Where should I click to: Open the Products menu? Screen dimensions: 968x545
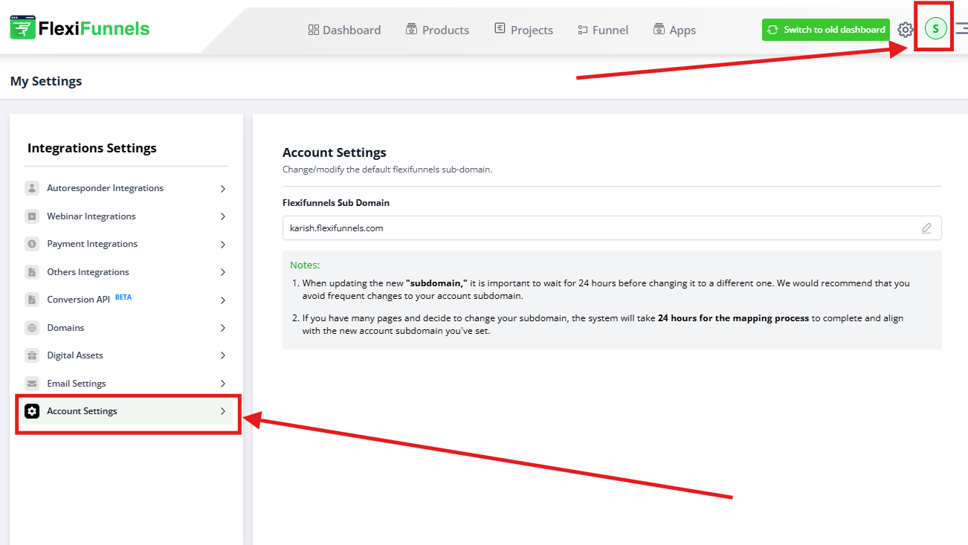[437, 30]
